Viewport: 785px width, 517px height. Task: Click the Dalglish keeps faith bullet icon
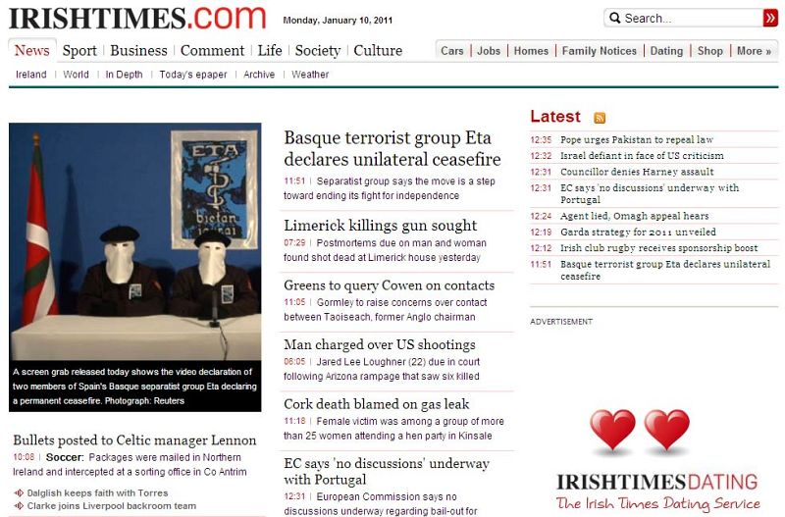tap(19, 493)
